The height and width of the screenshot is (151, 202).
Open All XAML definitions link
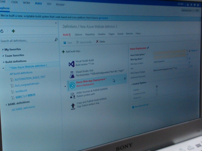23,108
